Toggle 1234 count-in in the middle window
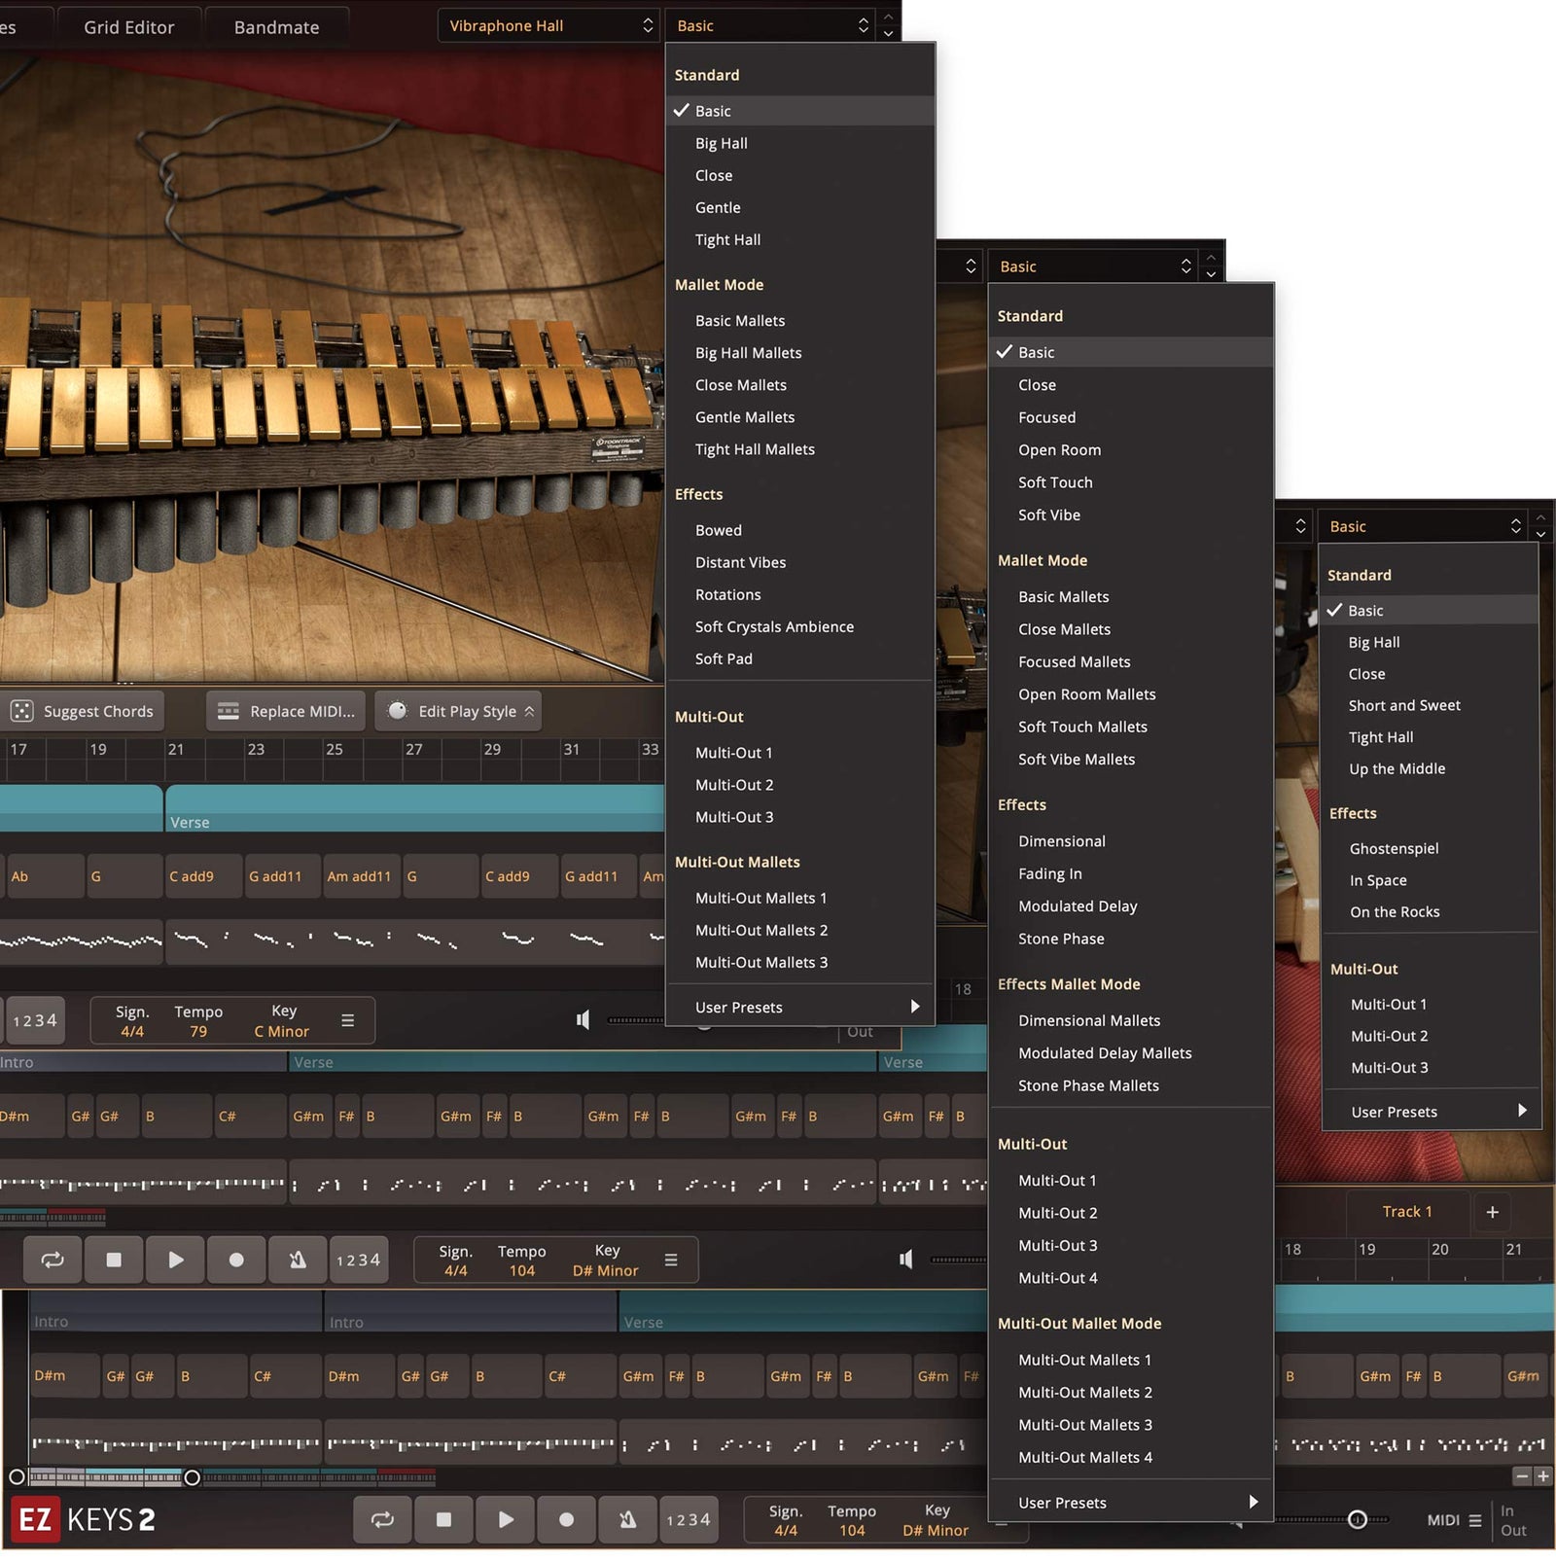The image size is (1556, 1562). click(x=358, y=1260)
